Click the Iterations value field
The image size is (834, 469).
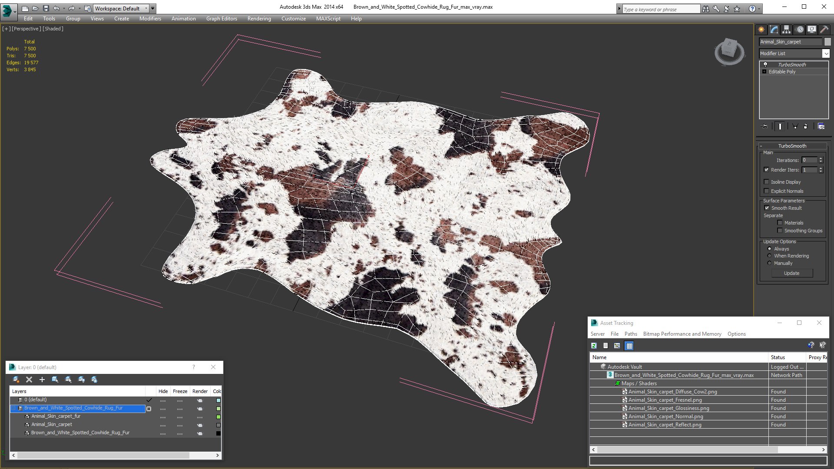click(809, 160)
